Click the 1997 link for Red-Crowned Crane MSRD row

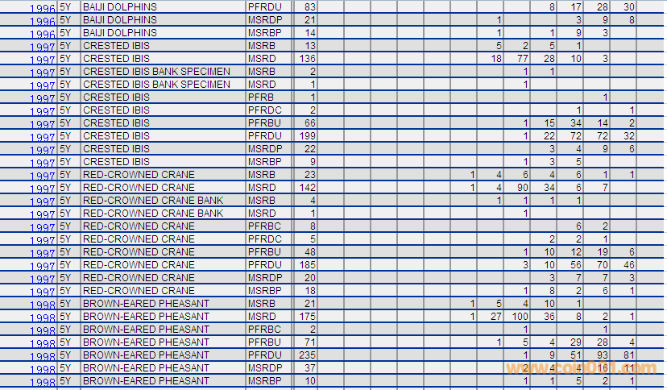coord(43,189)
